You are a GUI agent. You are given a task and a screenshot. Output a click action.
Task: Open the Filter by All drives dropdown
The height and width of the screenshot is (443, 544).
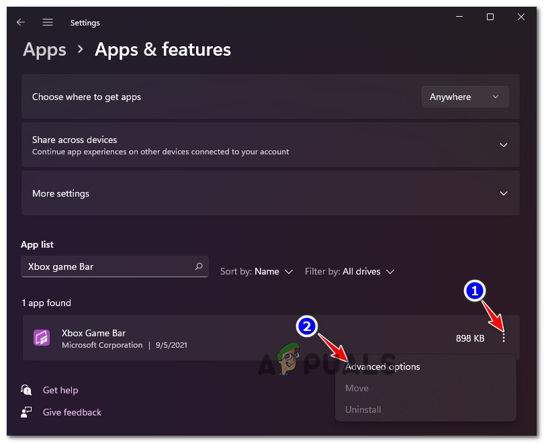(349, 271)
